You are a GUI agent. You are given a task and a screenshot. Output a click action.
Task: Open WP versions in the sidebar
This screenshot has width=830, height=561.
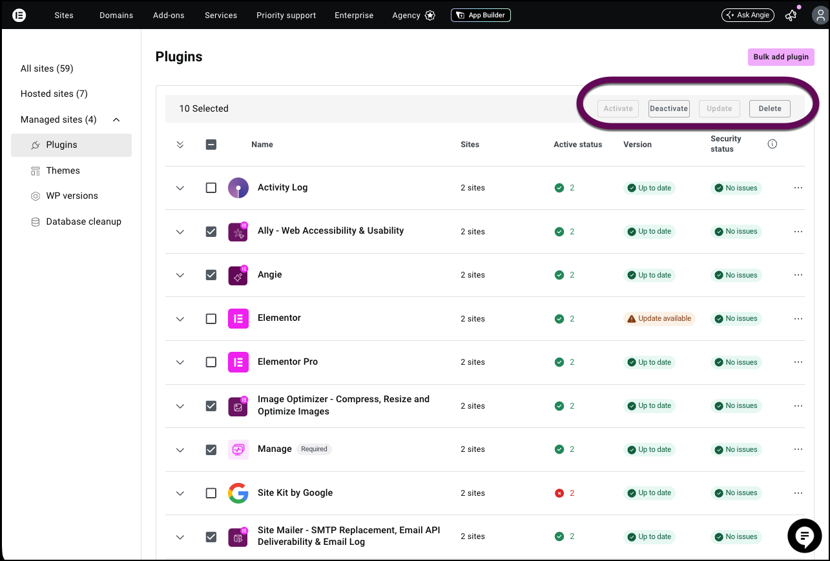71,196
